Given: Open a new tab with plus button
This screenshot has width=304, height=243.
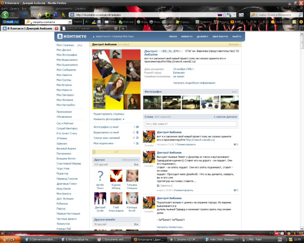Looking at the screenshot, I should point(123,29).
